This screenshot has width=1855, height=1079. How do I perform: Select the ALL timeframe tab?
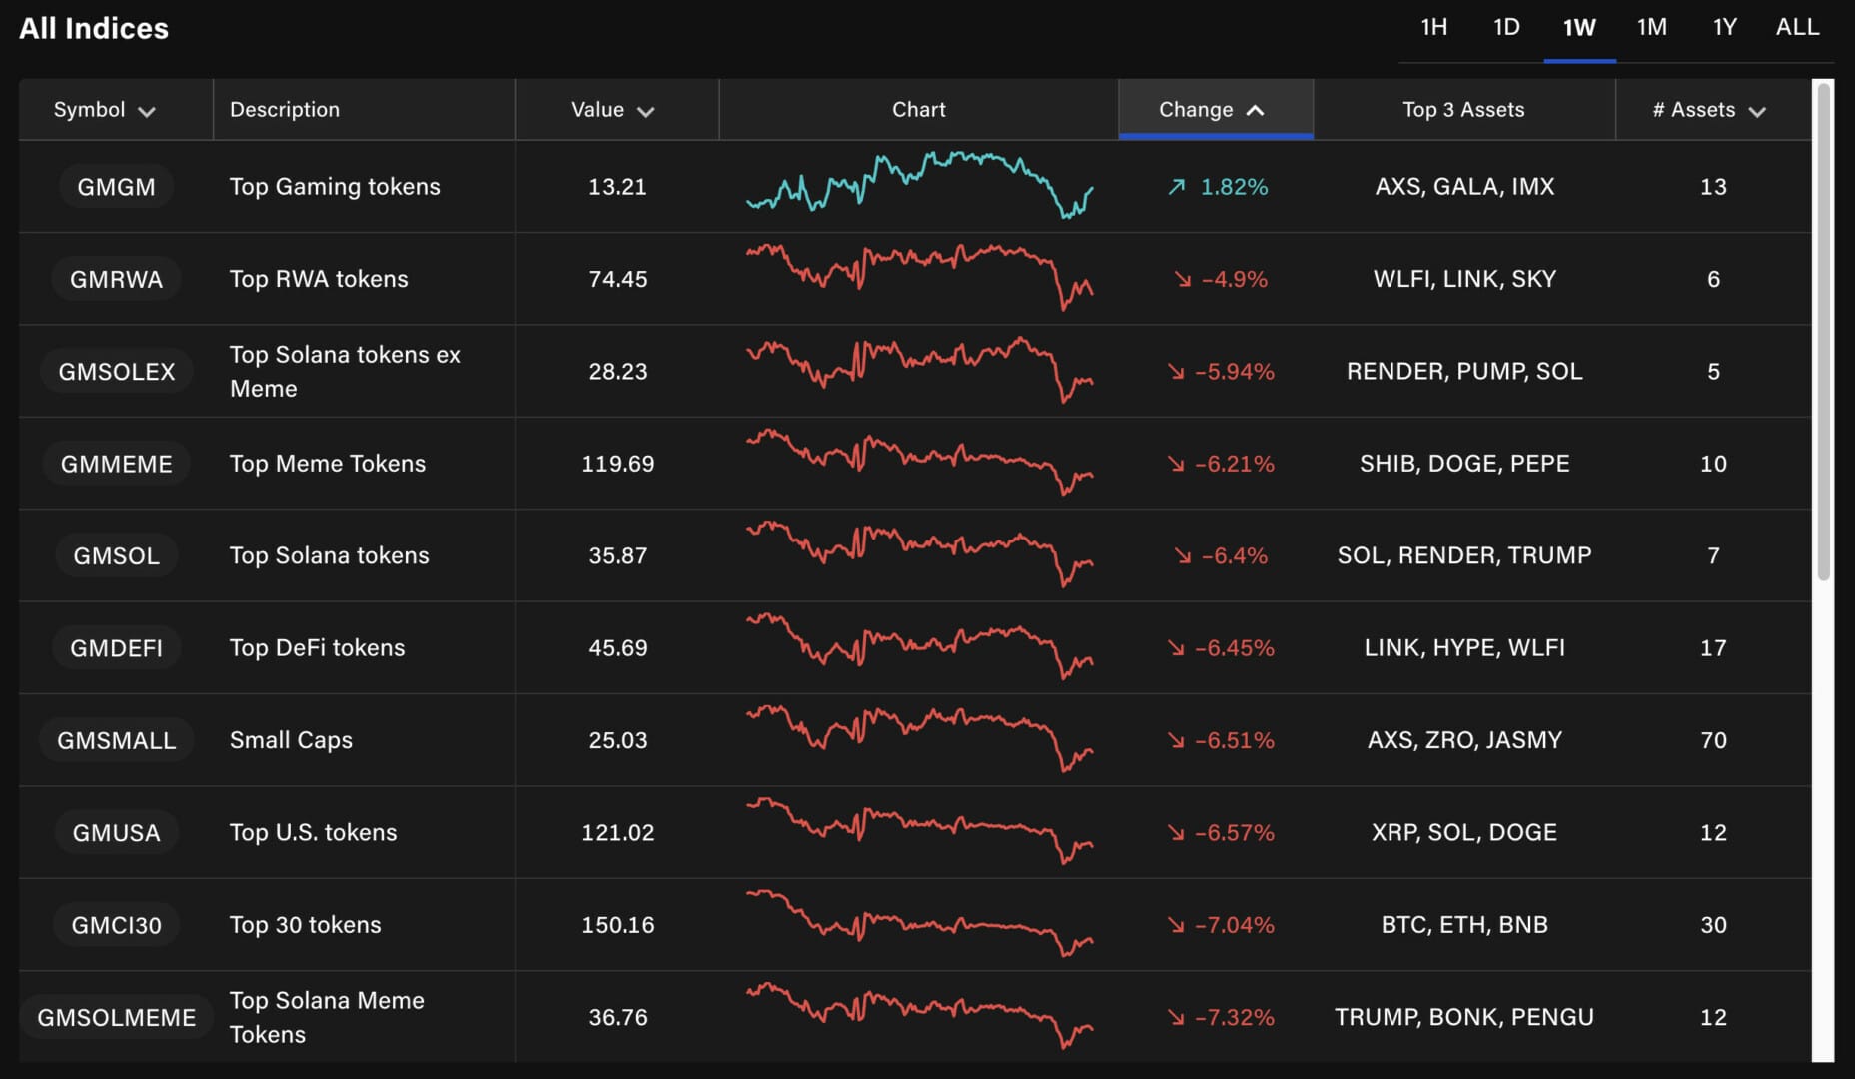pyautogui.click(x=1797, y=28)
